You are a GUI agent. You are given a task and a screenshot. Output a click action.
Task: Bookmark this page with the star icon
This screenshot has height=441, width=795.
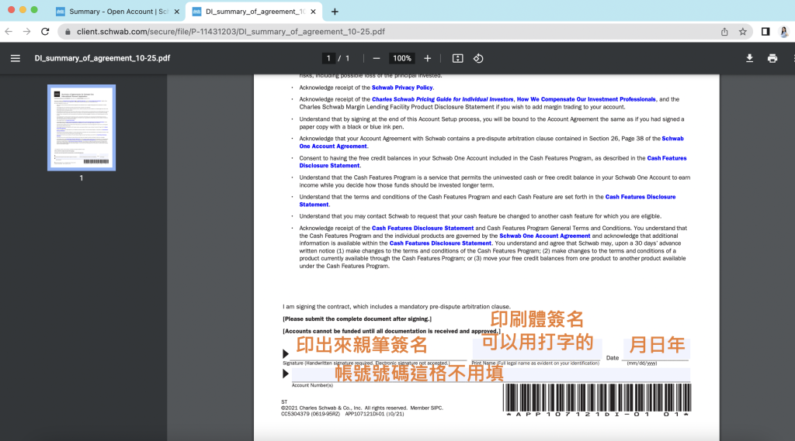click(x=743, y=32)
